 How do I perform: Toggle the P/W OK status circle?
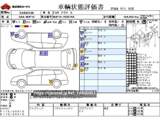135,114
